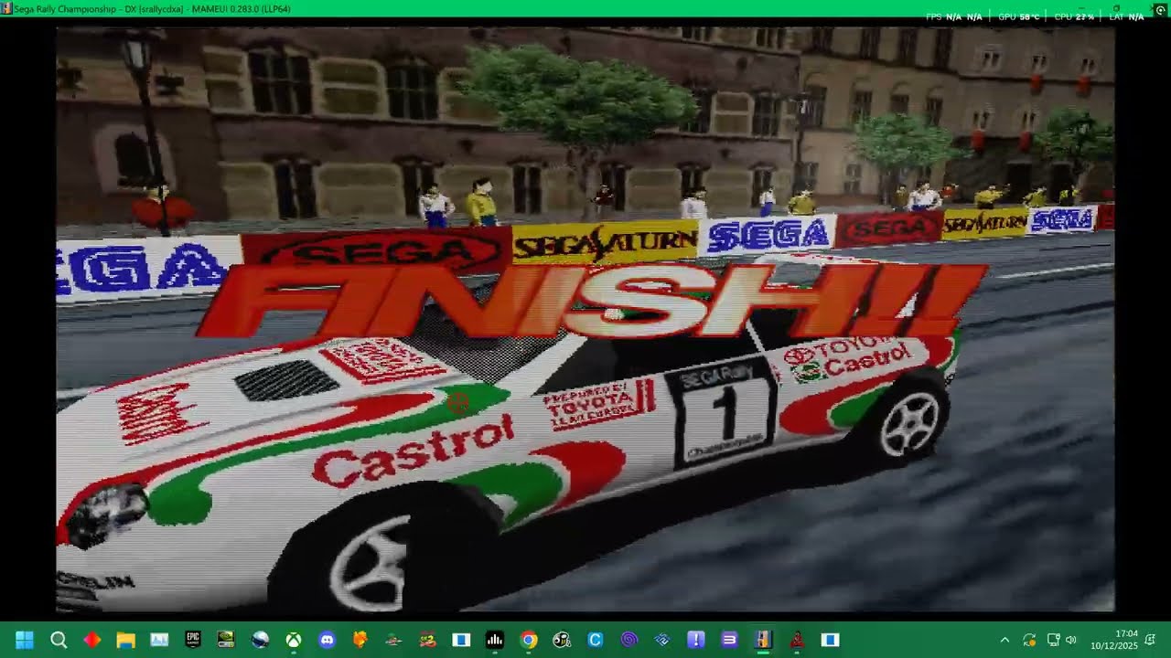Screen dimensions: 1171x658
Task: Open the sync status tray icon
Action: pos(1029,640)
